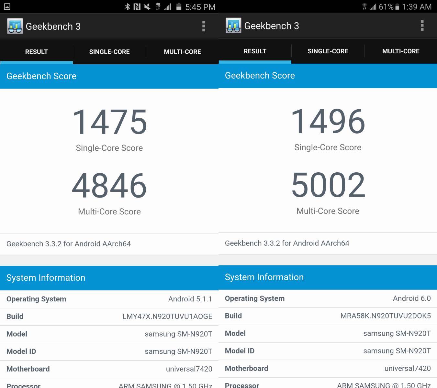The height and width of the screenshot is (388, 437).
Task: Tap the NFC icon in the status bar
Action: point(137,7)
